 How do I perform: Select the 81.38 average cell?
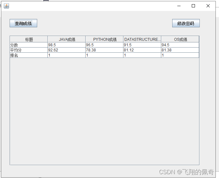(180, 50)
